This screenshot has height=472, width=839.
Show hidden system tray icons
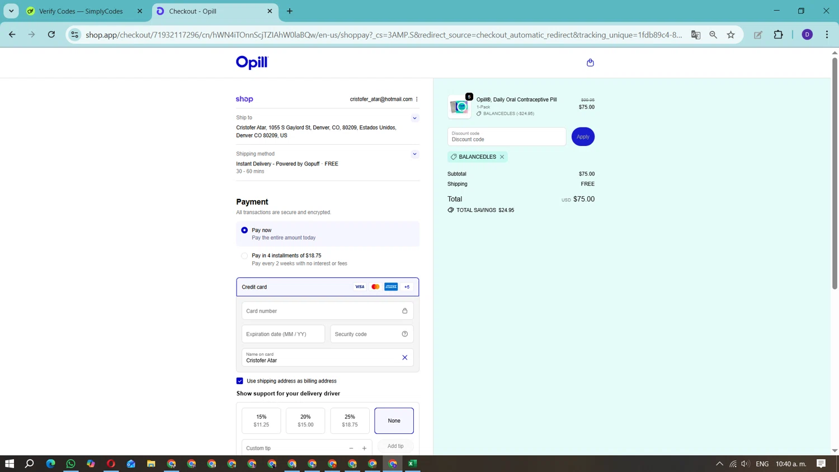719,464
